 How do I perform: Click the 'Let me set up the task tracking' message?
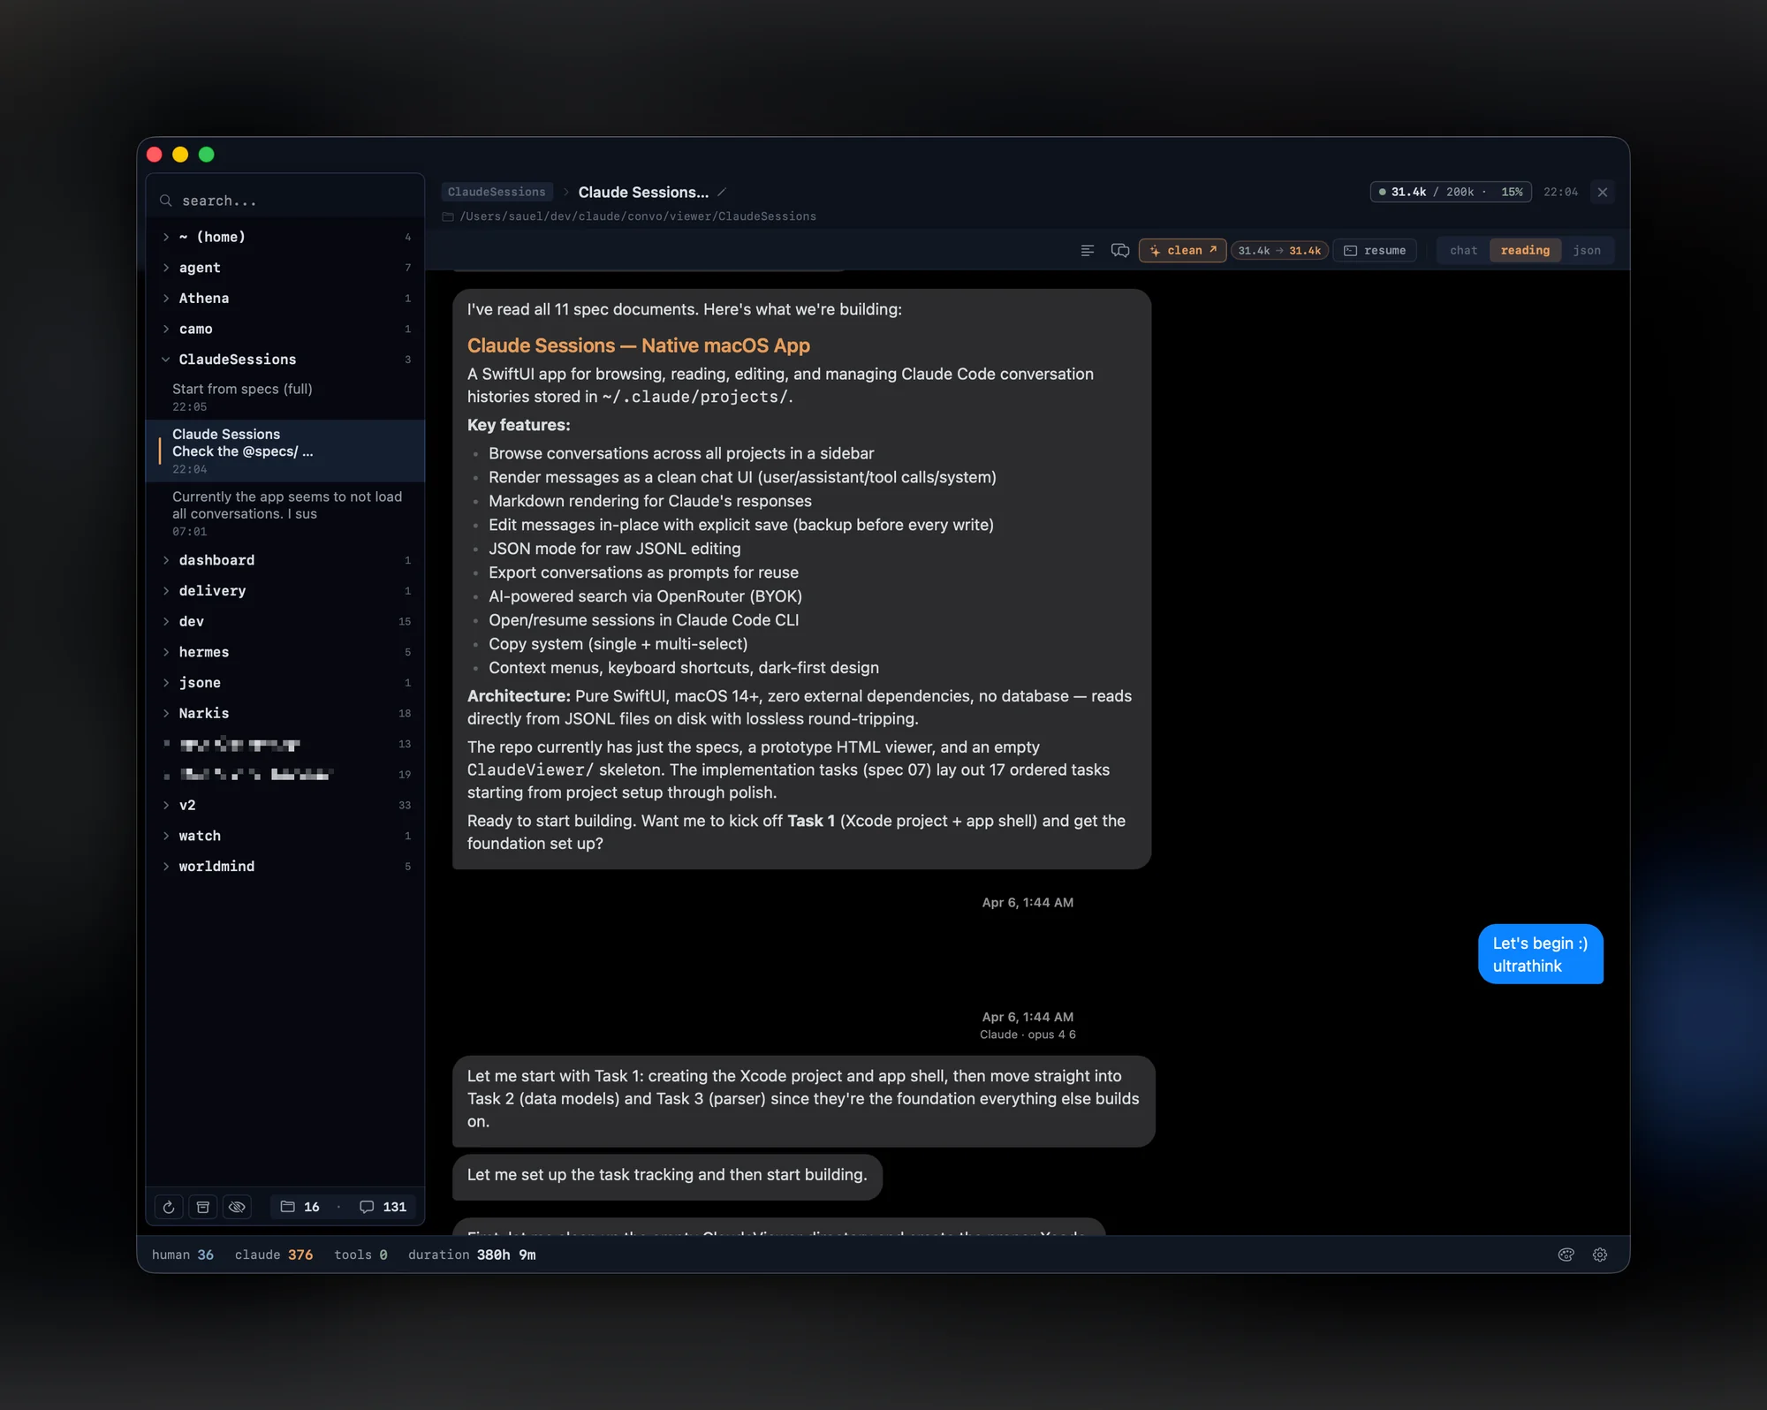(x=667, y=1176)
